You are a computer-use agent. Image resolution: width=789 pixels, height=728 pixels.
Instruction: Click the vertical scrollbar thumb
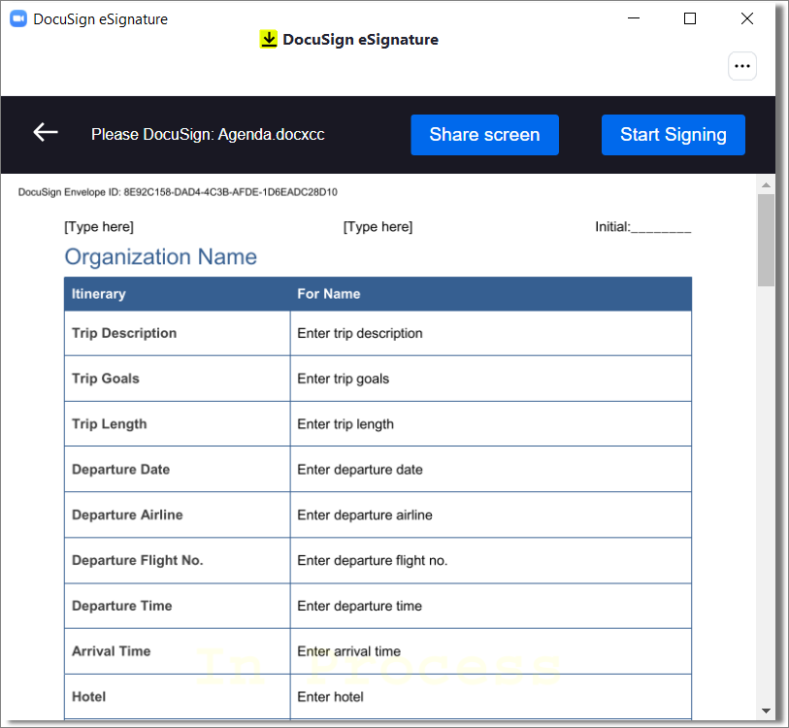766,240
